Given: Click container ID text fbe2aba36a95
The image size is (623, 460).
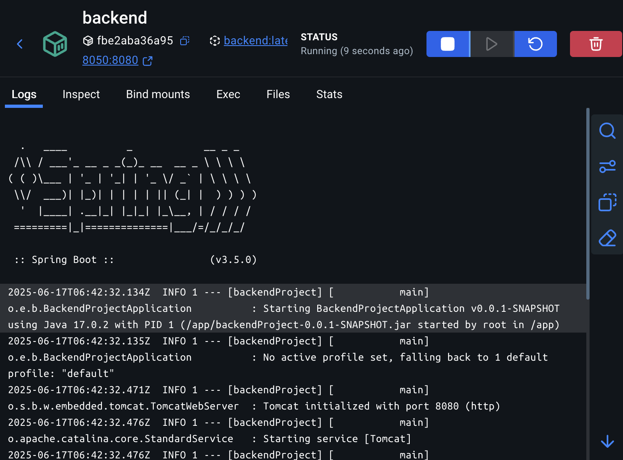Looking at the screenshot, I should [x=135, y=41].
